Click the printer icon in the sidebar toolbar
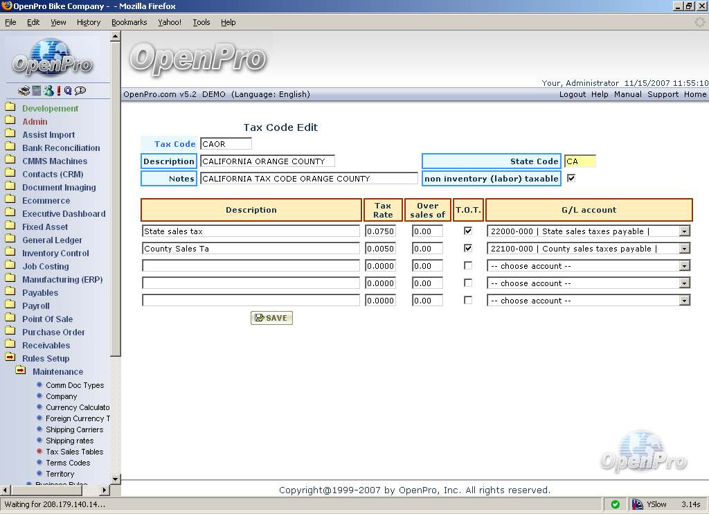This screenshot has height=514, width=709. tap(24, 91)
